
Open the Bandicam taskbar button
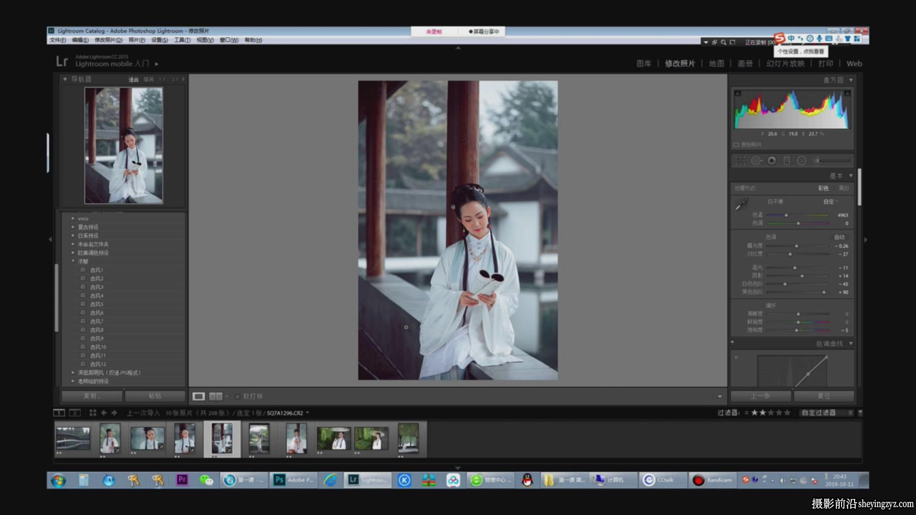click(713, 480)
